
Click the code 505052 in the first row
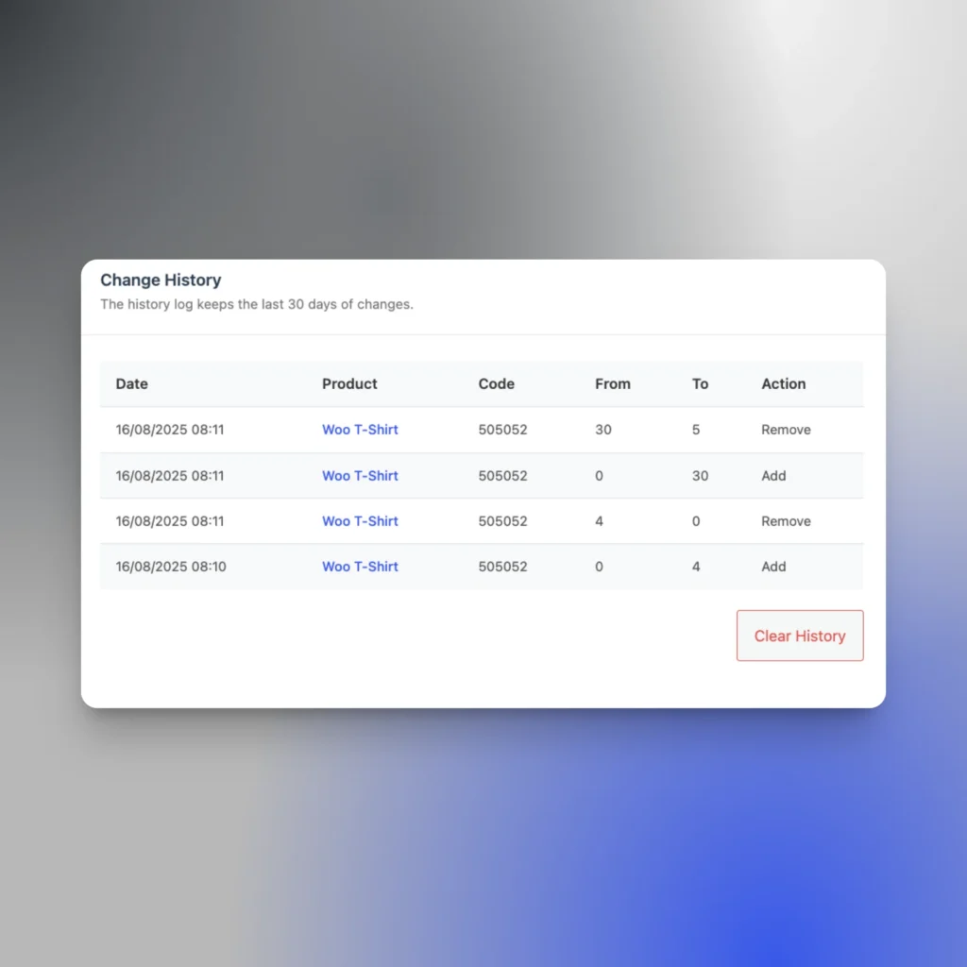(x=502, y=430)
